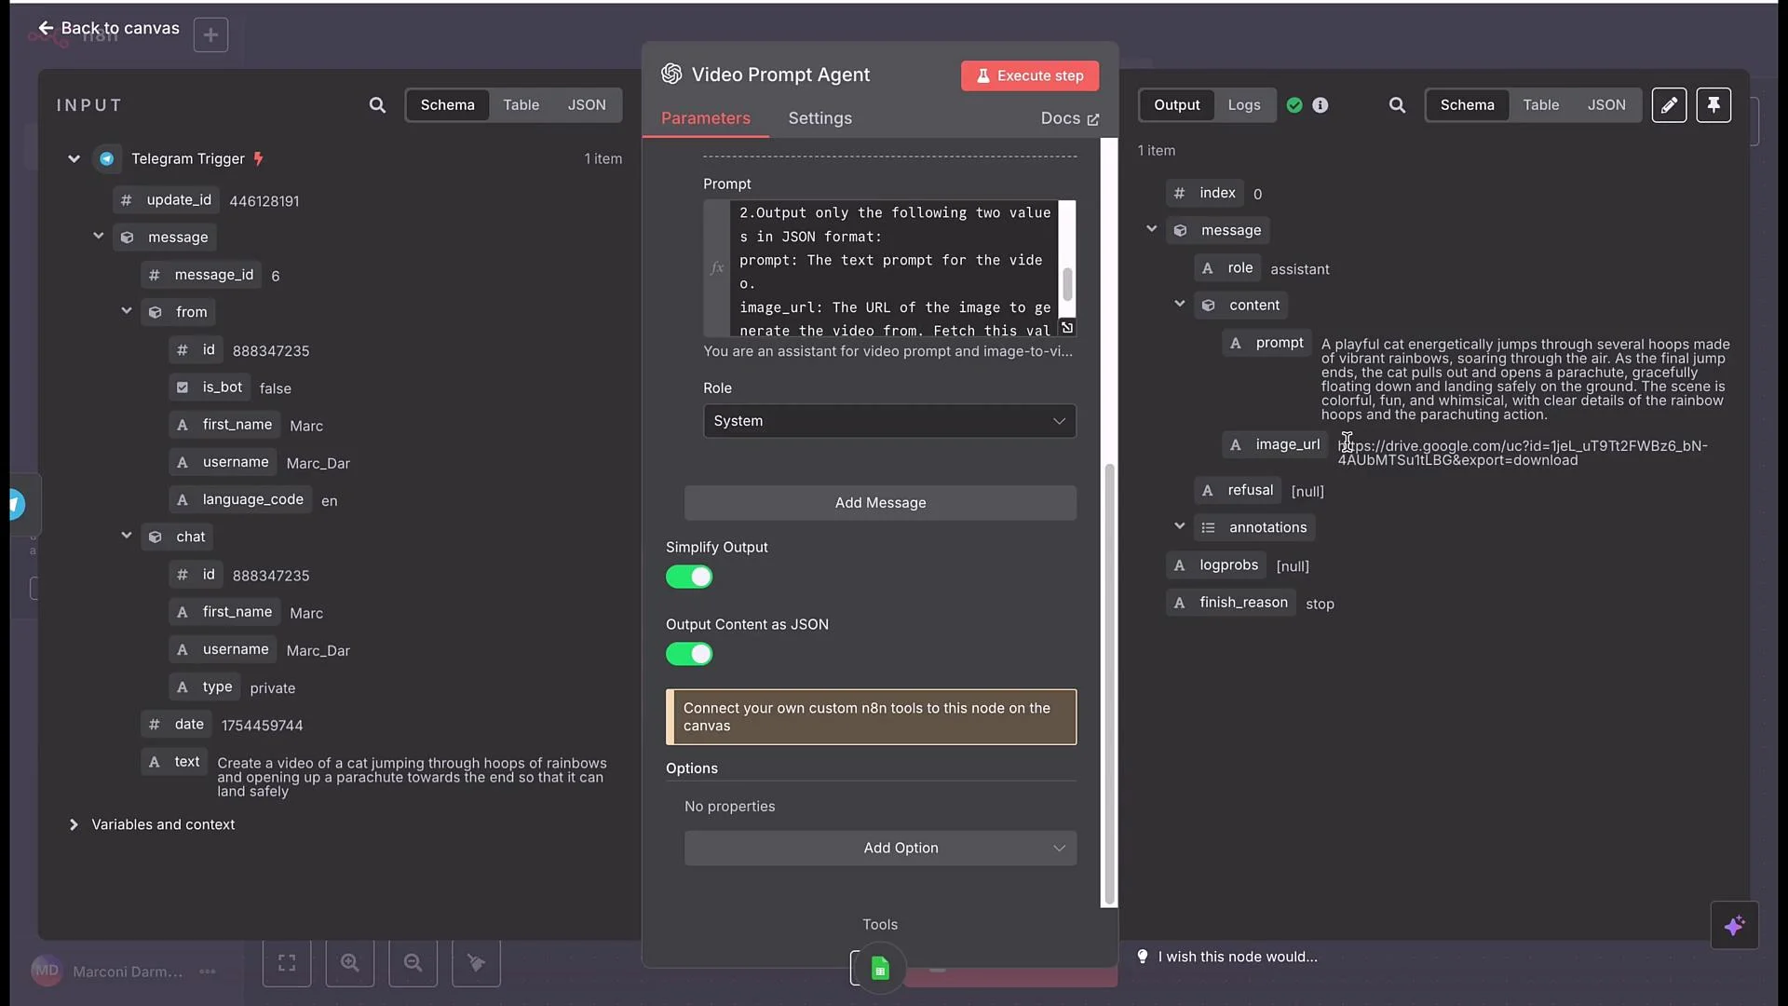Collapse the message object in INPUT
This screenshot has width=1788, height=1006.
pyautogui.click(x=98, y=237)
